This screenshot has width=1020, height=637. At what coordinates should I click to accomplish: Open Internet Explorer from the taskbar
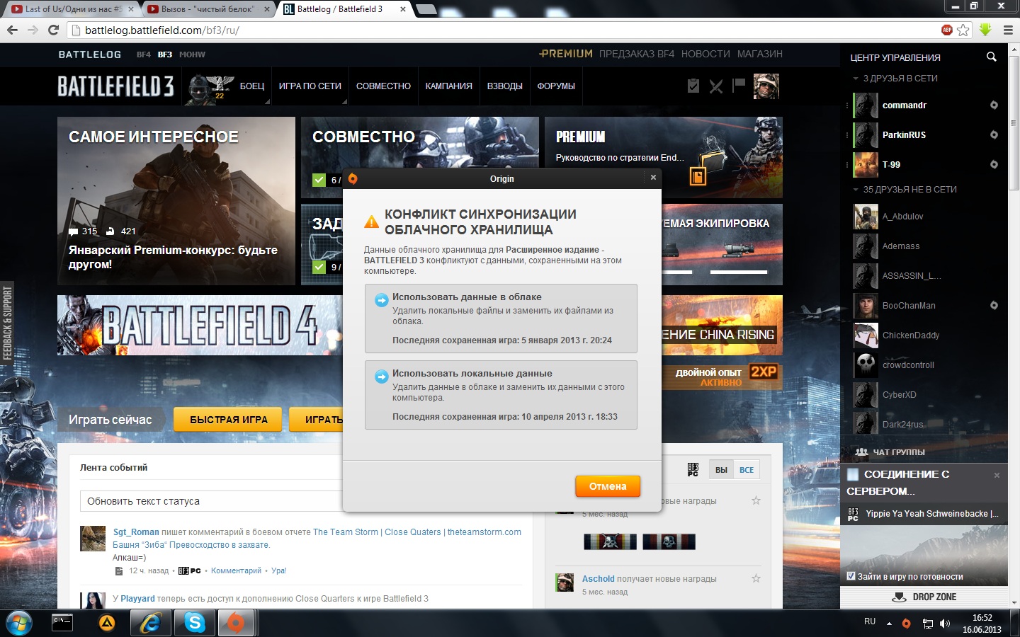(150, 623)
